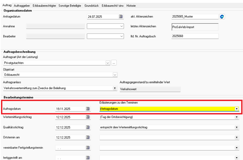Open the Auftragsart Privatgutachten dropdown
243x160 pixels.
pos(108,63)
